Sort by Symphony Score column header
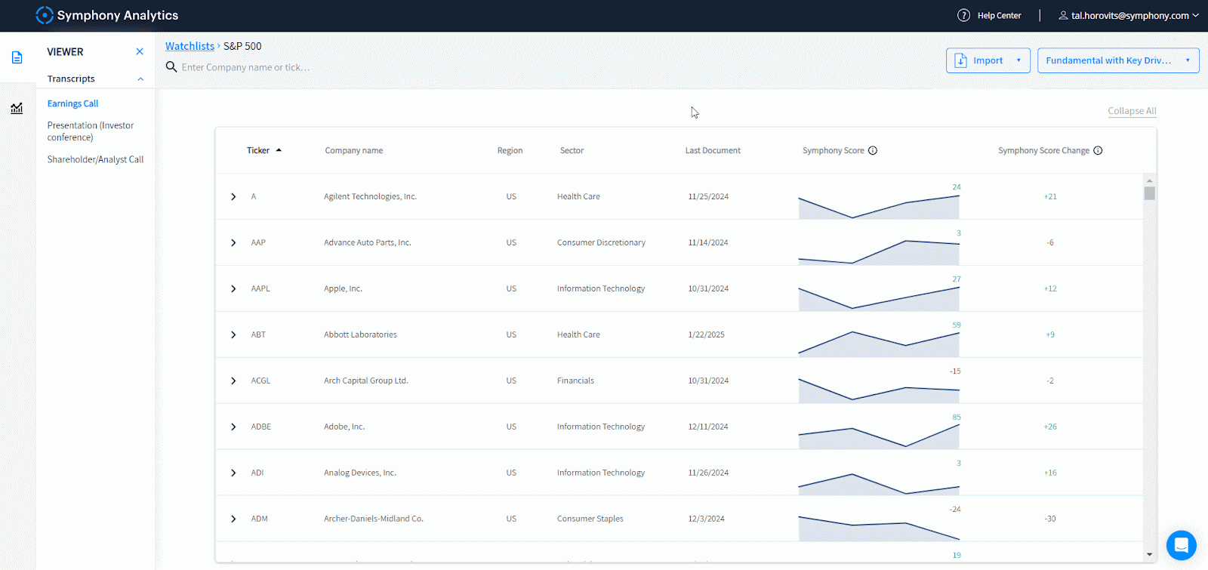 833,150
